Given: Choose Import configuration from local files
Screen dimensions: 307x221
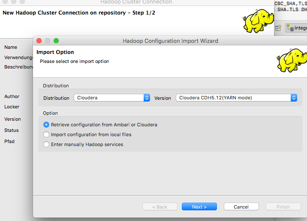Looking at the screenshot, I should tap(47, 134).
